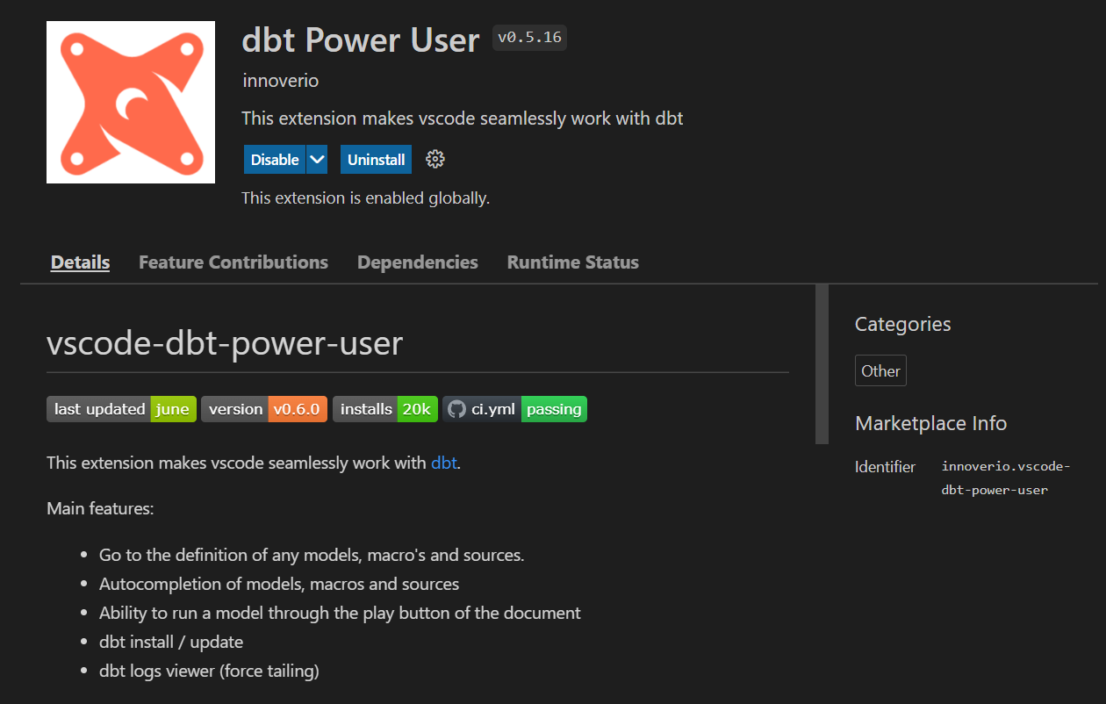Viewport: 1106px width, 704px height.
Task: Click the dbt Power User title
Action: [361, 40]
